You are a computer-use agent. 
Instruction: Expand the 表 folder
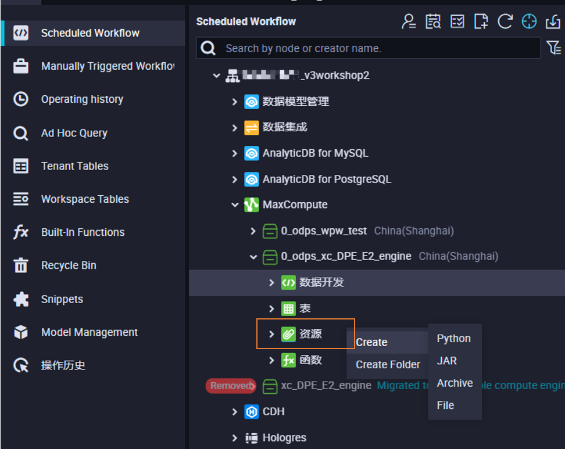[271, 308]
